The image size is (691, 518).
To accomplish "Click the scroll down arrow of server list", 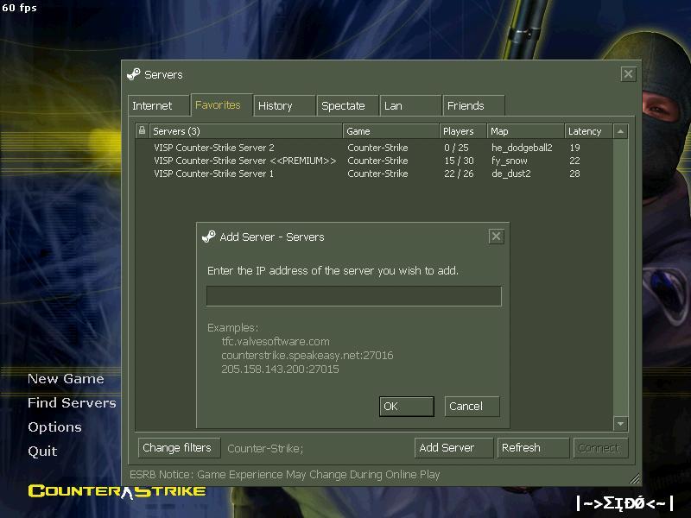I will click(620, 424).
